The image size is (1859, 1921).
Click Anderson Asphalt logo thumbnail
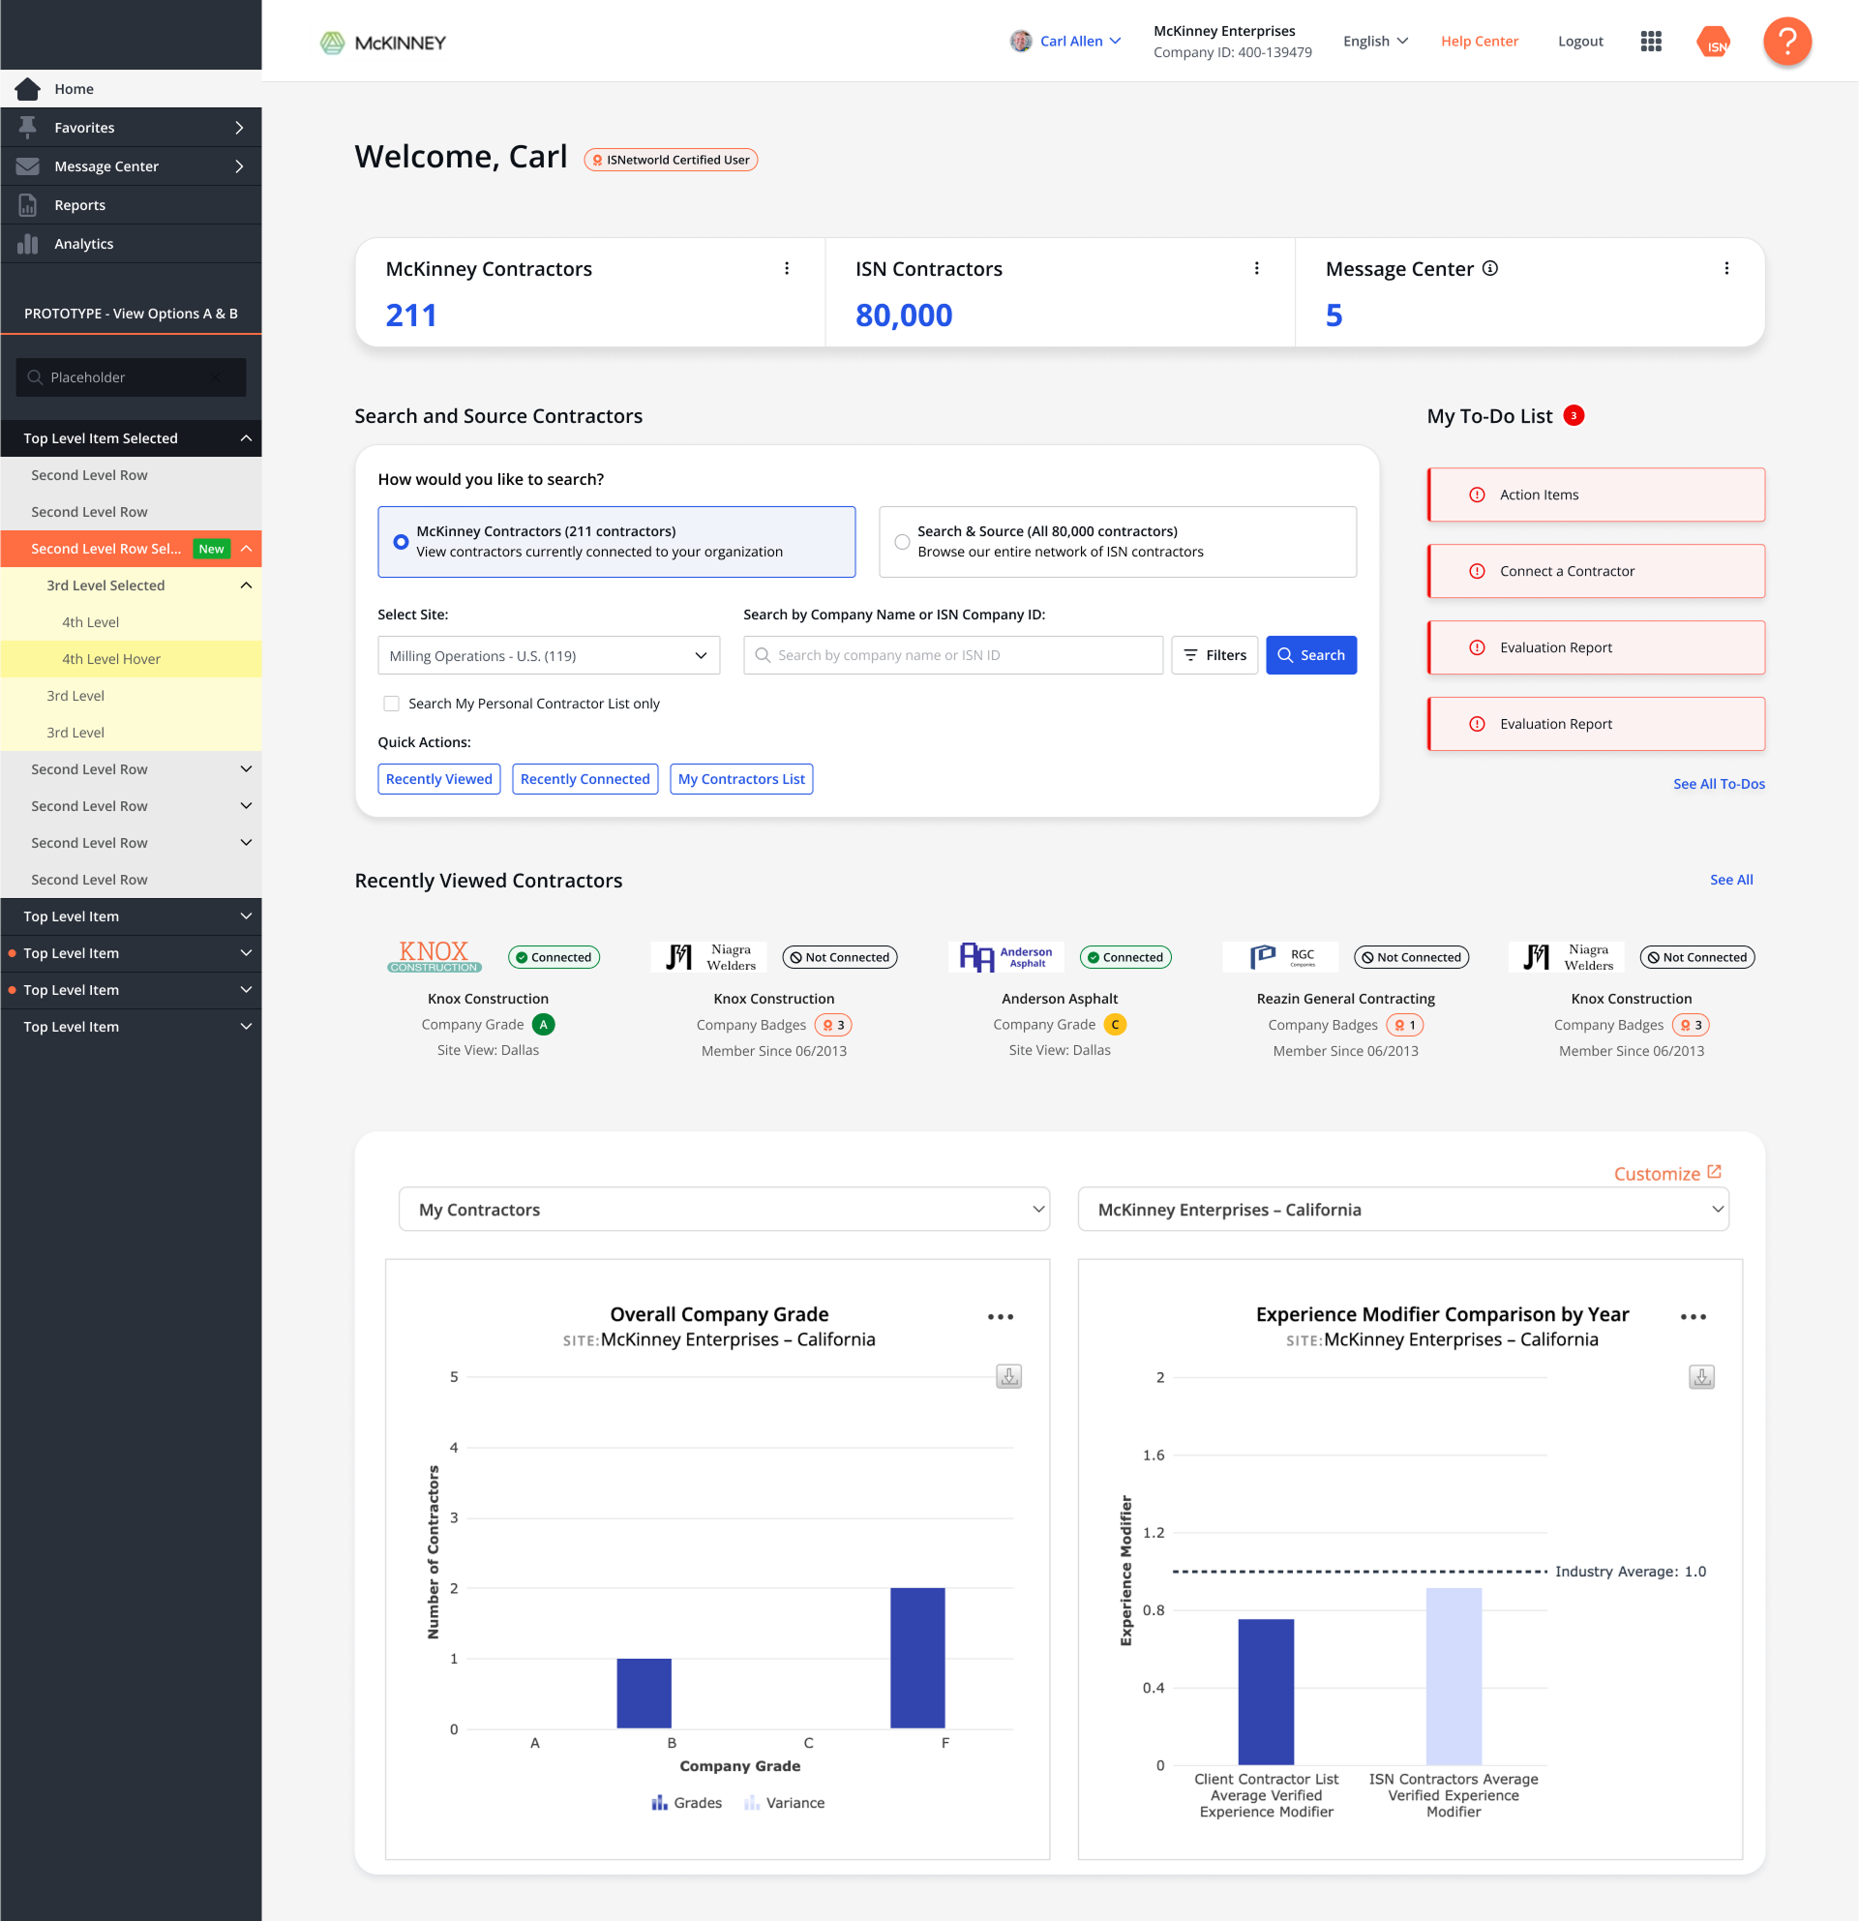1005,956
